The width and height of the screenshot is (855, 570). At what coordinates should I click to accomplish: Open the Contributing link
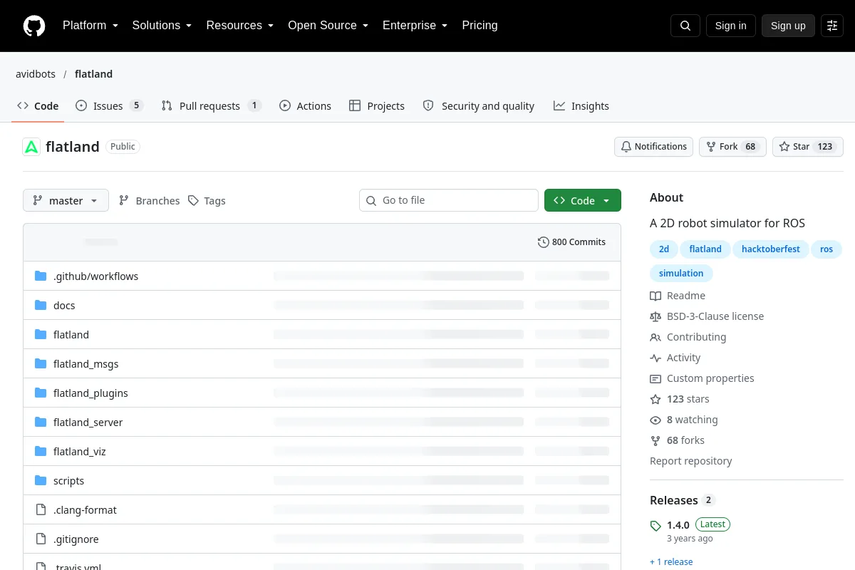[x=688, y=337]
